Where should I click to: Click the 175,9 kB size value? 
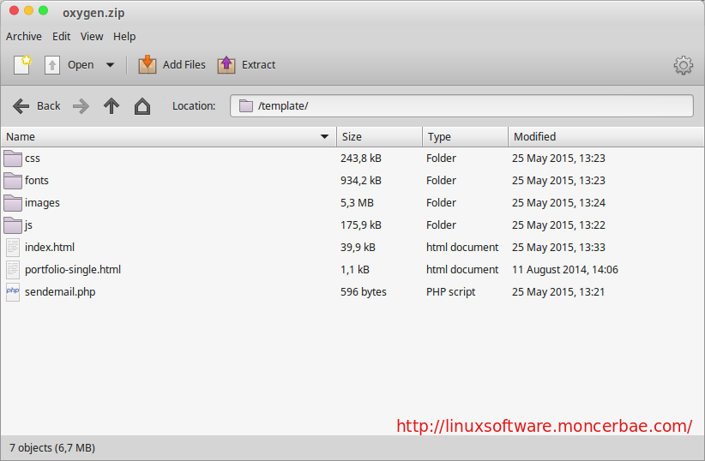pyautogui.click(x=360, y=225)
